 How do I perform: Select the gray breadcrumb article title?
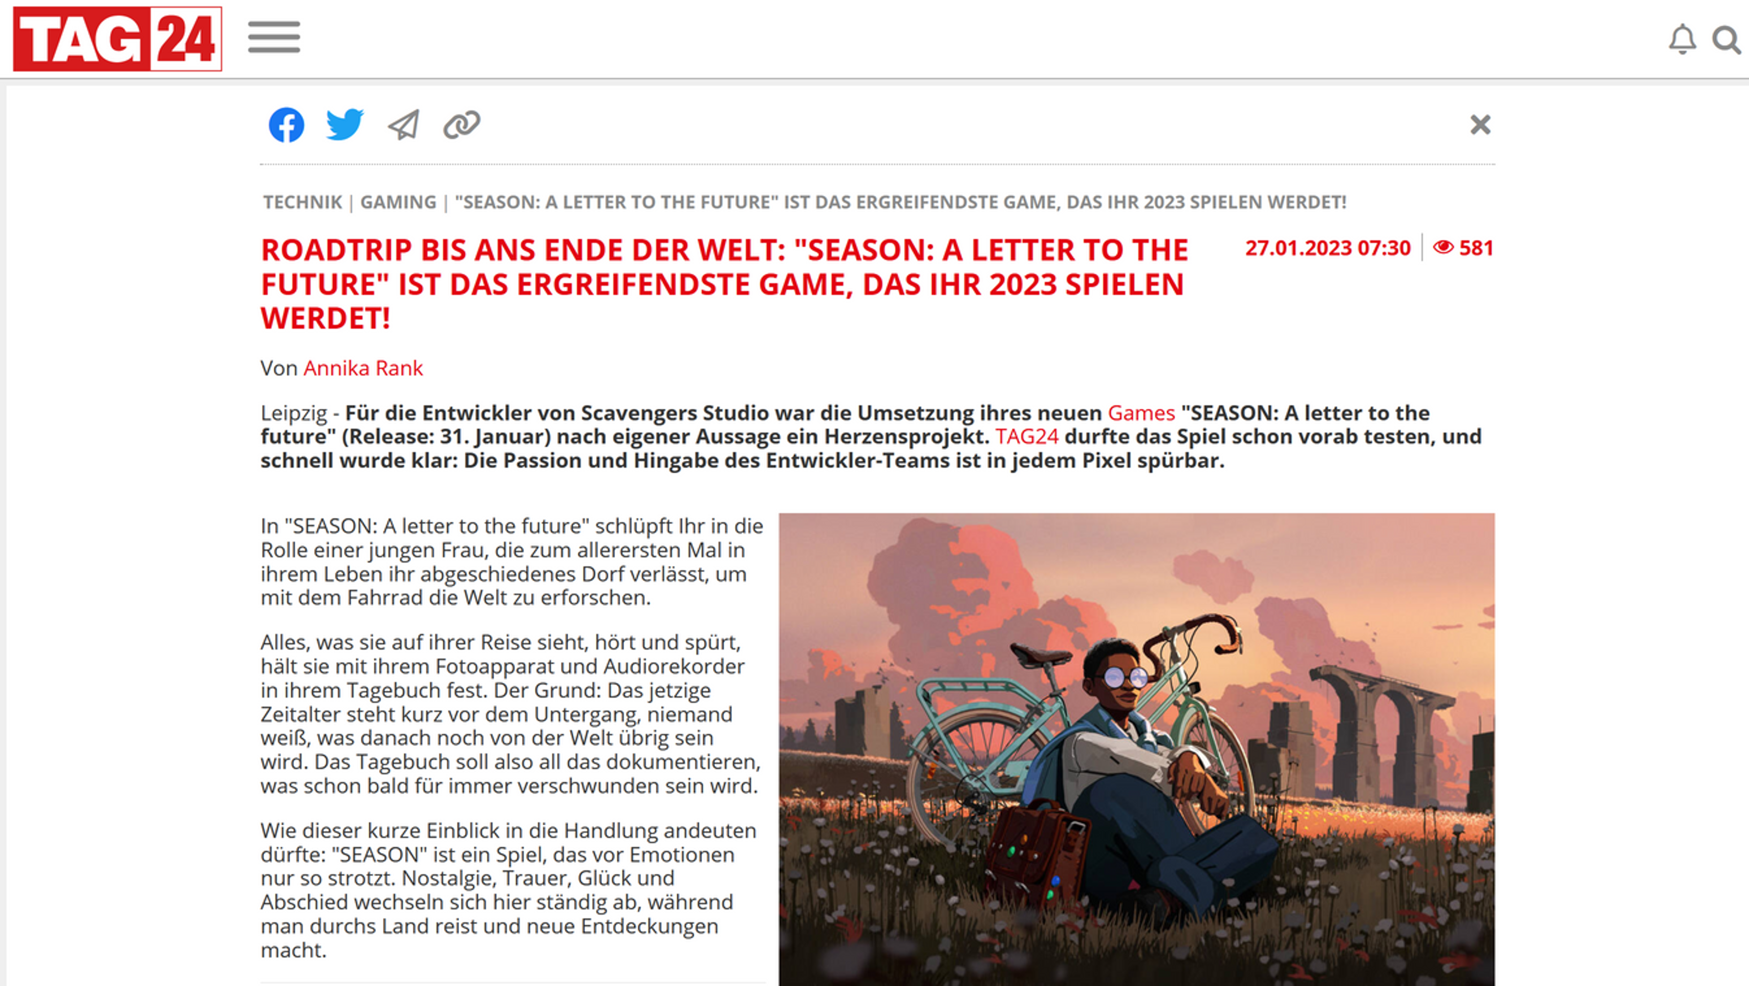coord(900,202)
